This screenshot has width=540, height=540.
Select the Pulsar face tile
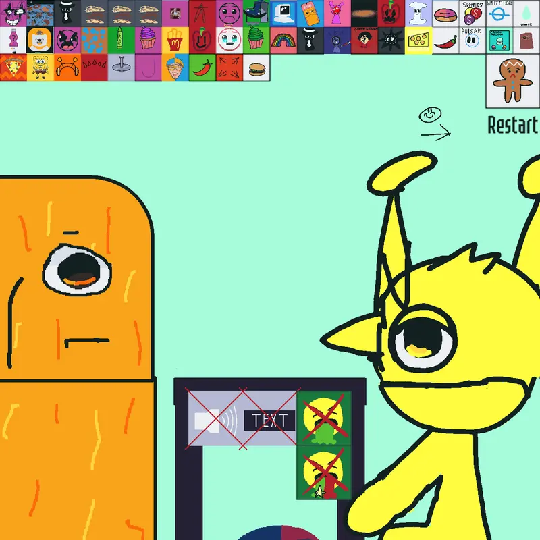(472, 40)
